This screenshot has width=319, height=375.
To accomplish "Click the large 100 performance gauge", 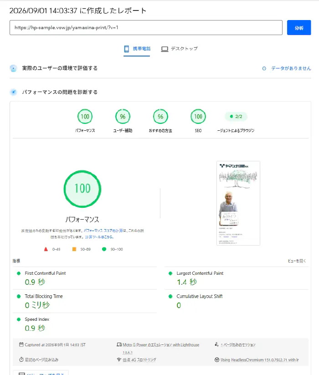I will coord(82,189).
